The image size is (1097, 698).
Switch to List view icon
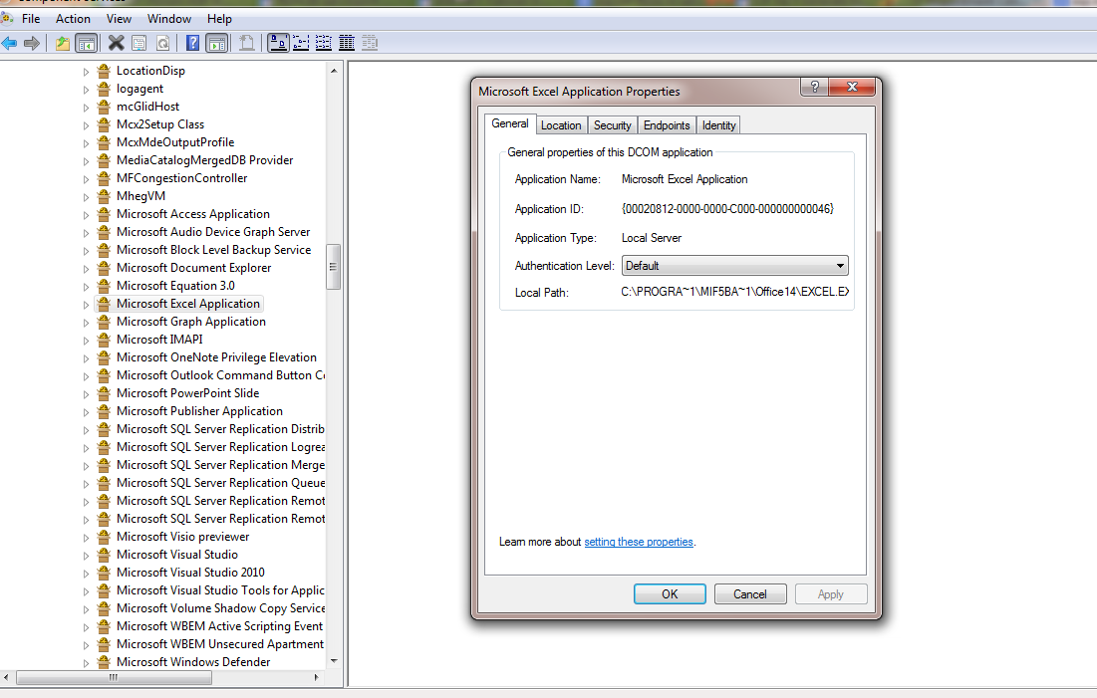tap(324, 44)
